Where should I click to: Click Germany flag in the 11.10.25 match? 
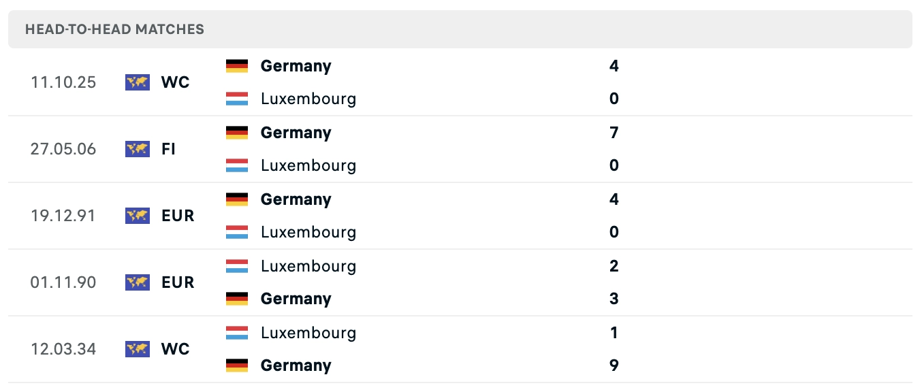pos(237,66)
